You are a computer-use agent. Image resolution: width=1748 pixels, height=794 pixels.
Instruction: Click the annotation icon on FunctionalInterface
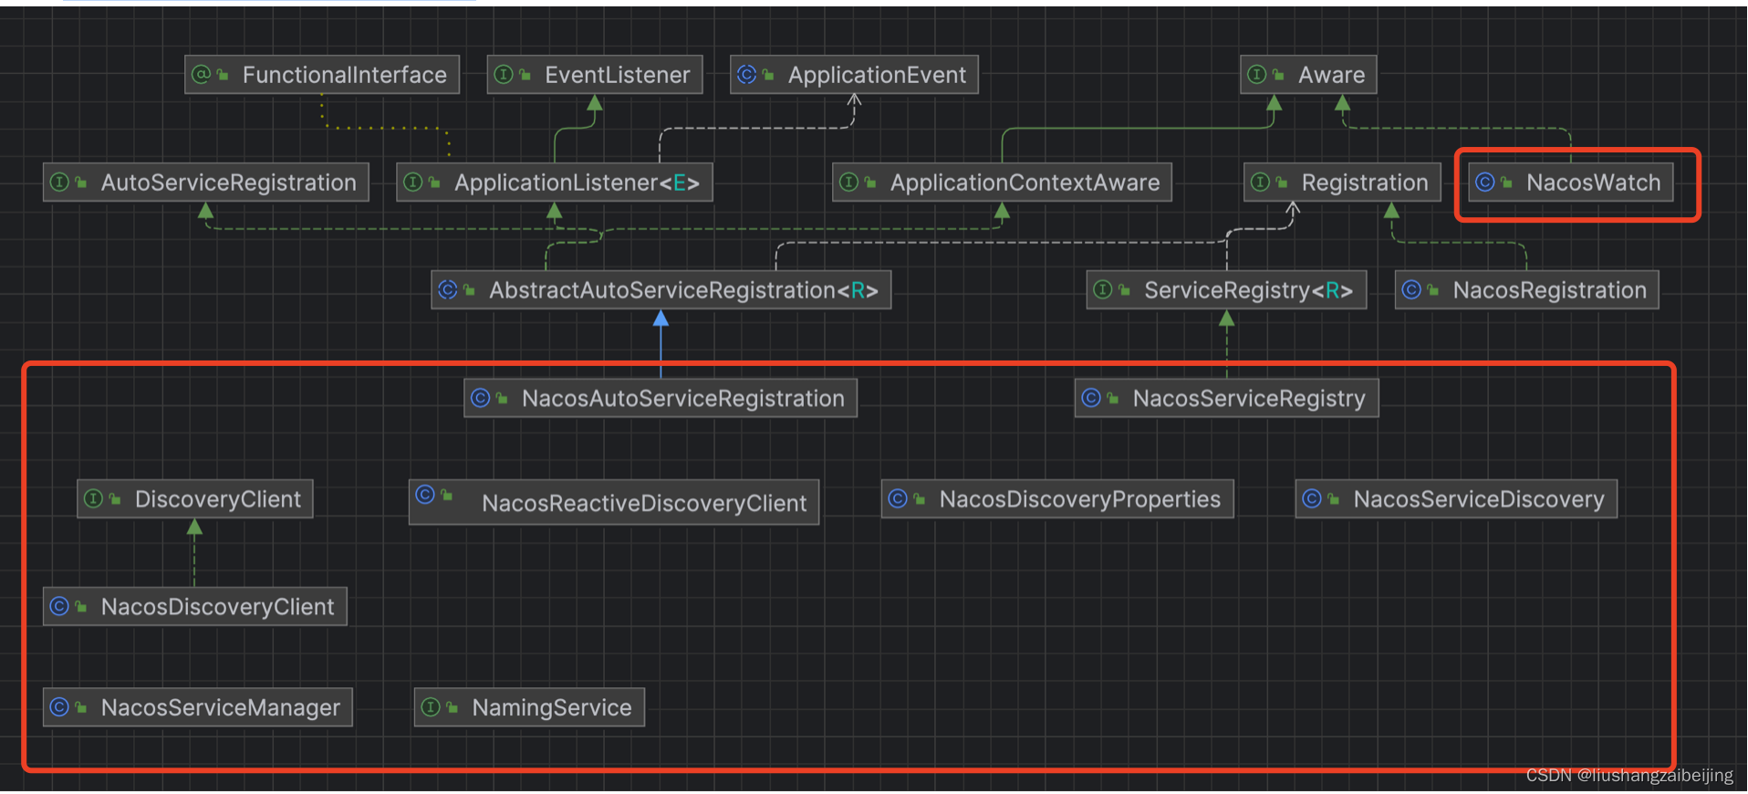202,74
